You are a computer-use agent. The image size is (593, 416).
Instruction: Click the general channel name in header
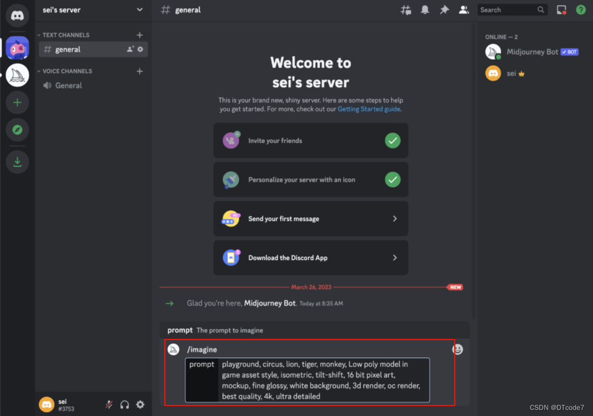(188, 10)
